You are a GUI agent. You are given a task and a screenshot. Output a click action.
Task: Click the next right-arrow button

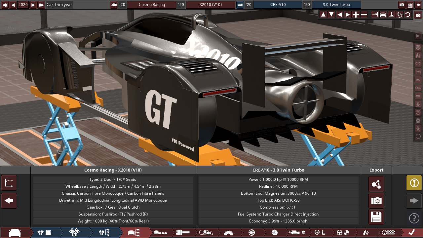[414, 201]
